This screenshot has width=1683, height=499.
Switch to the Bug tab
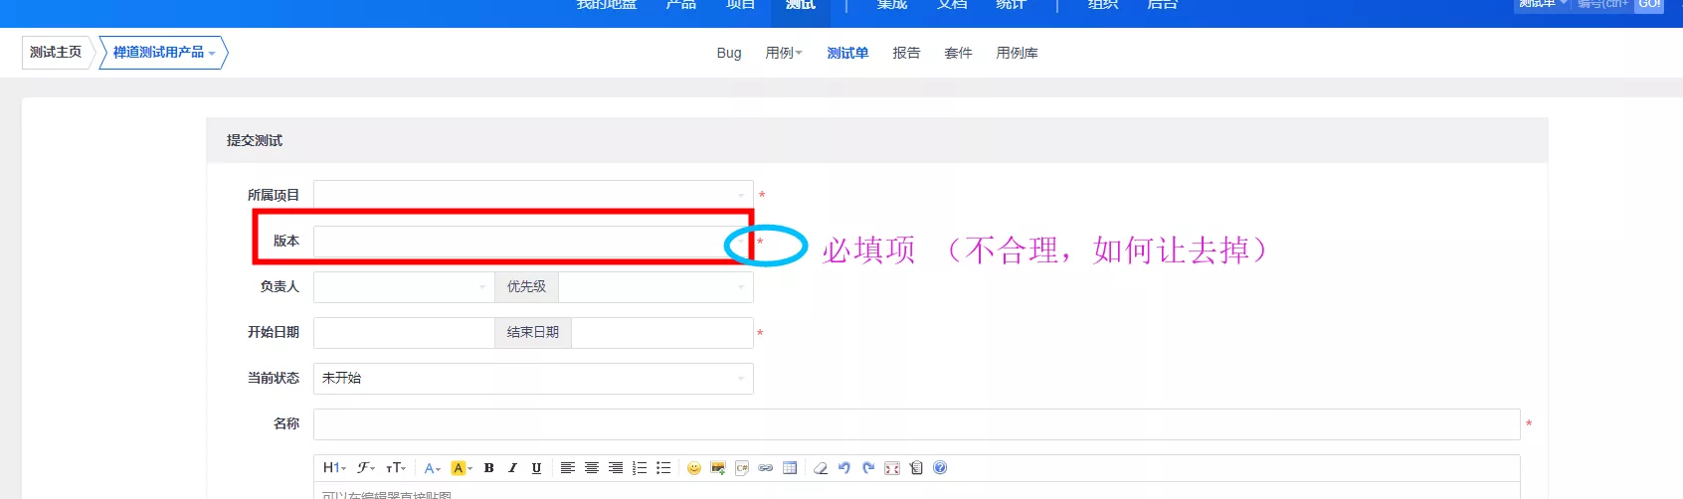pyautogui.click(x=729, y=53)
